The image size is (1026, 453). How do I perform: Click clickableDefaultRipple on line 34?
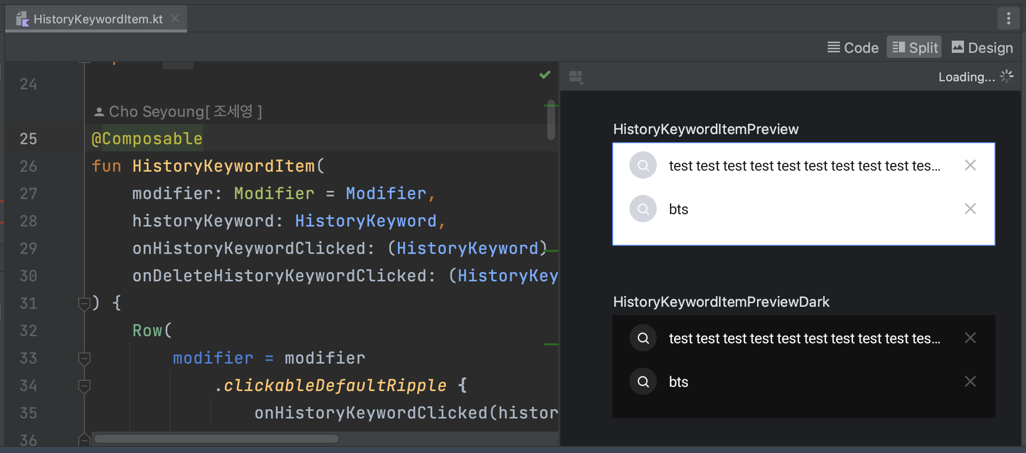(x=335, y=385)
